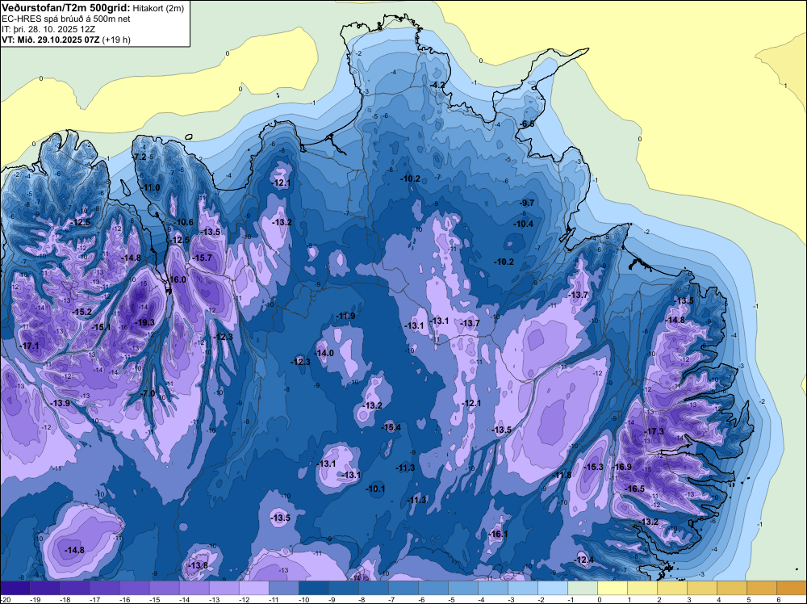The height and width of the screenshot is (604, 807).
Task: Click the -15.3 temperature value
Action: 594,467
